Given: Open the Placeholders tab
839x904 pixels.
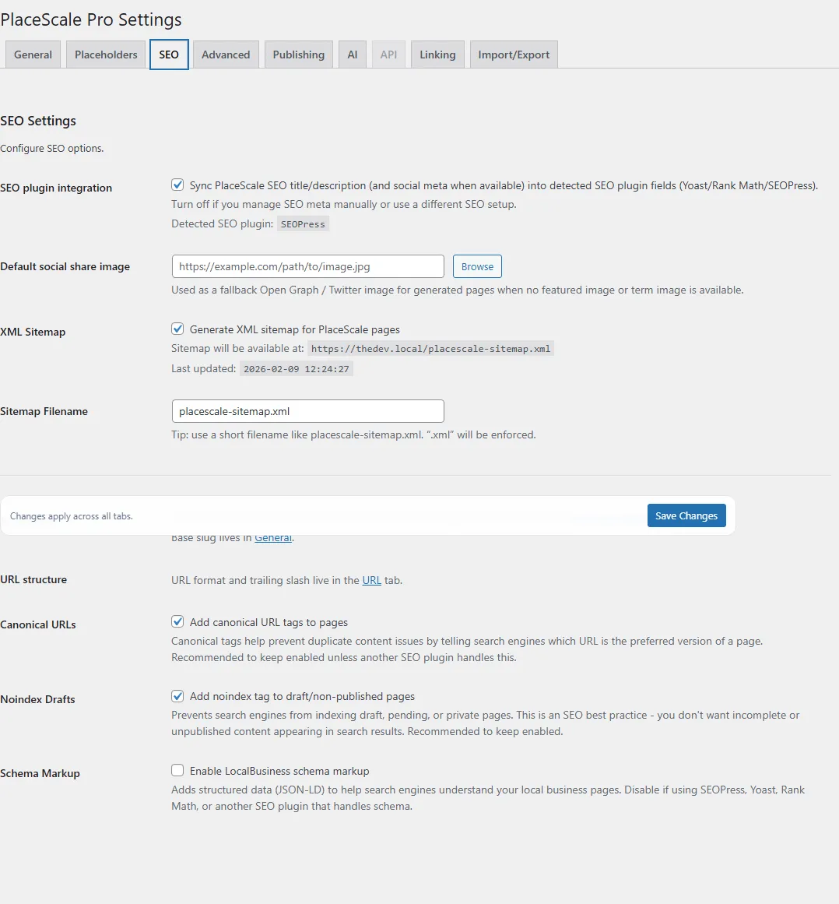Looking at the screenshot, I should (105, 54).
